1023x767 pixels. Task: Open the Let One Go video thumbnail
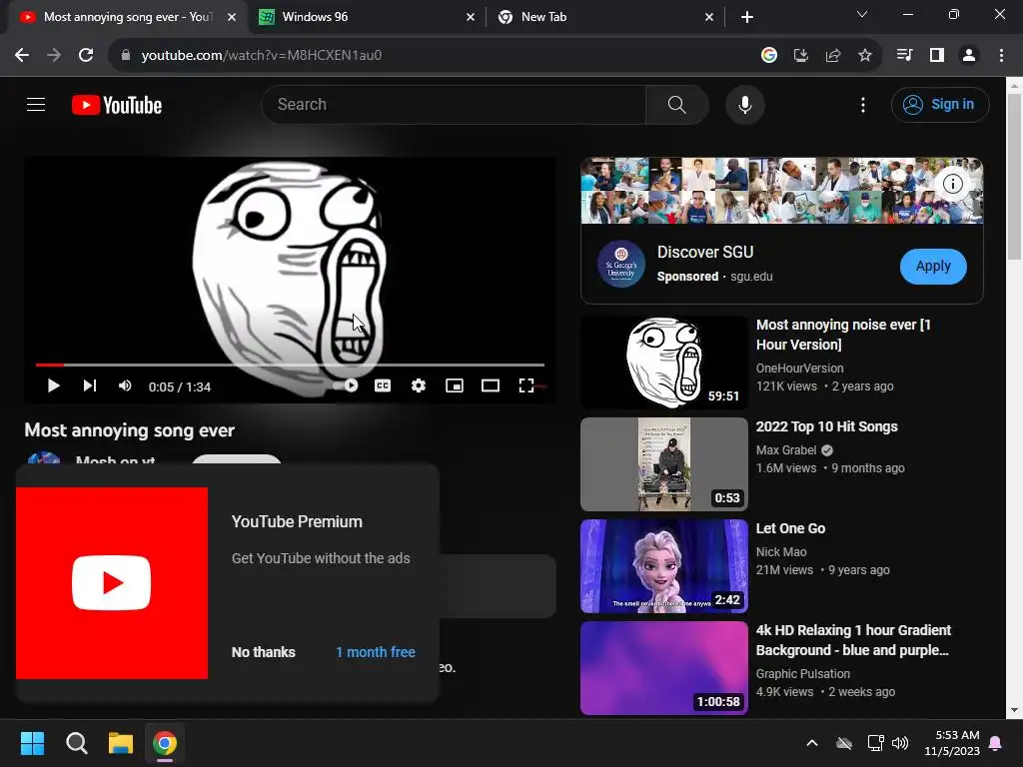coord(664,566)
